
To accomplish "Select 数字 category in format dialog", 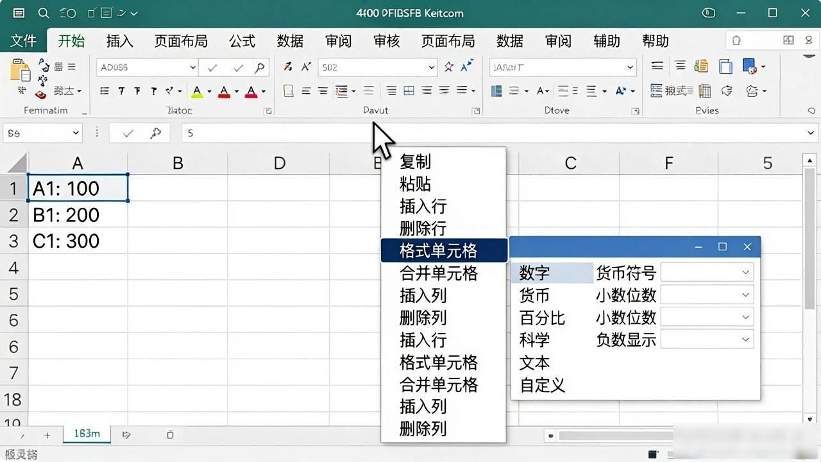I will pyautogui.click(x=553, y=273).
